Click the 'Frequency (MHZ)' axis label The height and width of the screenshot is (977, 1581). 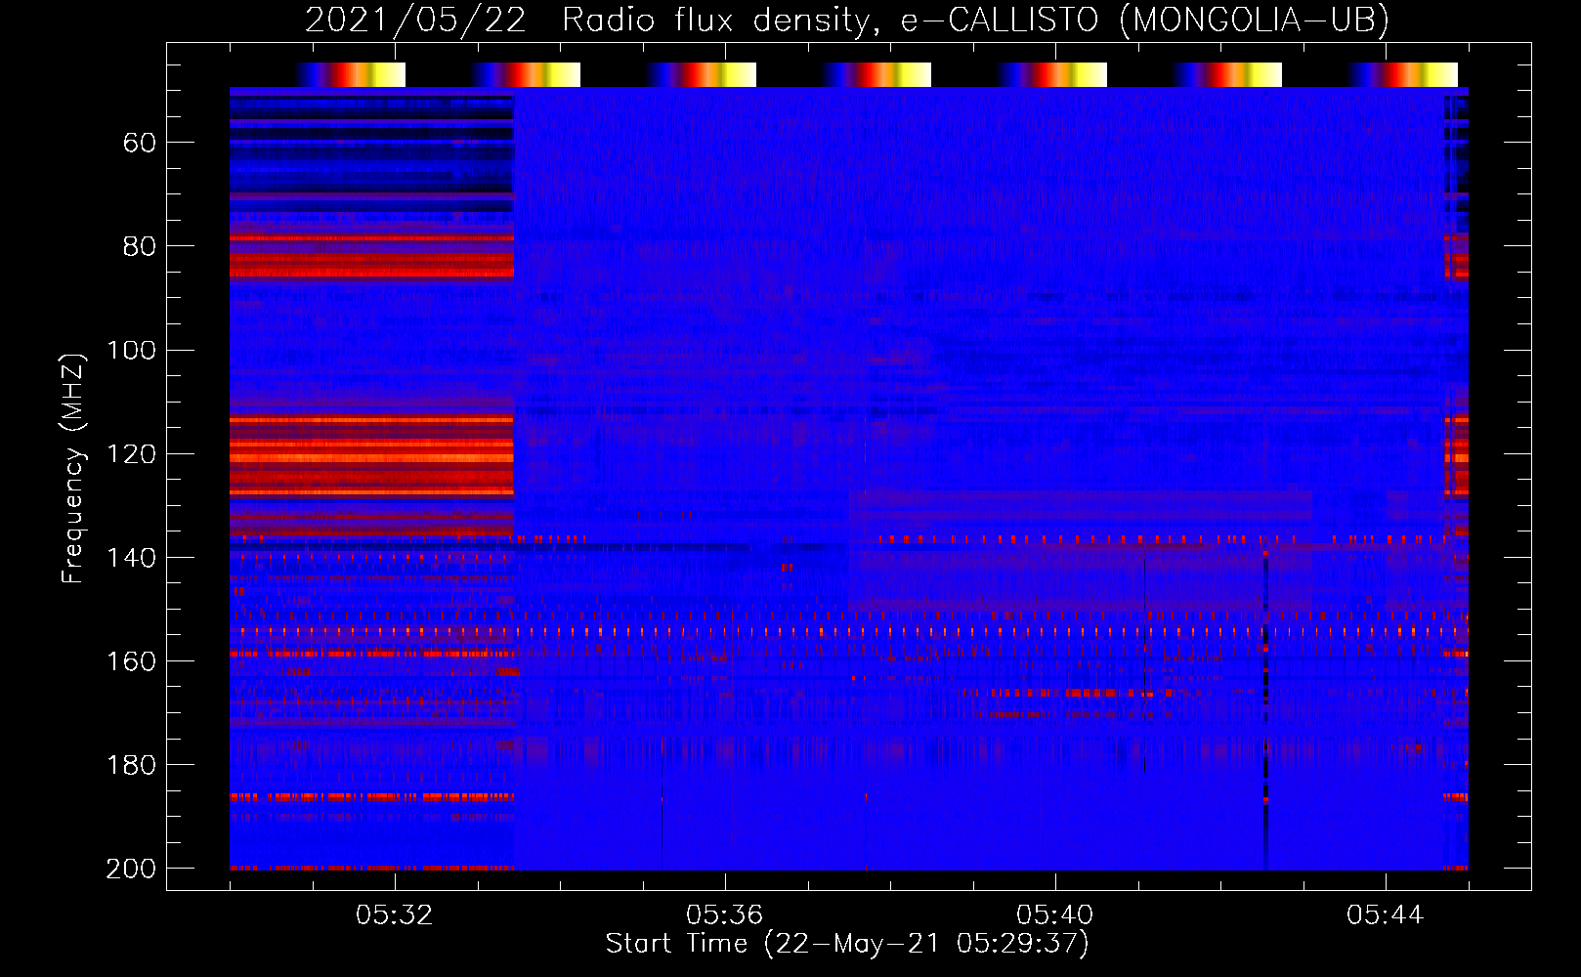click(x=73, y=468)
